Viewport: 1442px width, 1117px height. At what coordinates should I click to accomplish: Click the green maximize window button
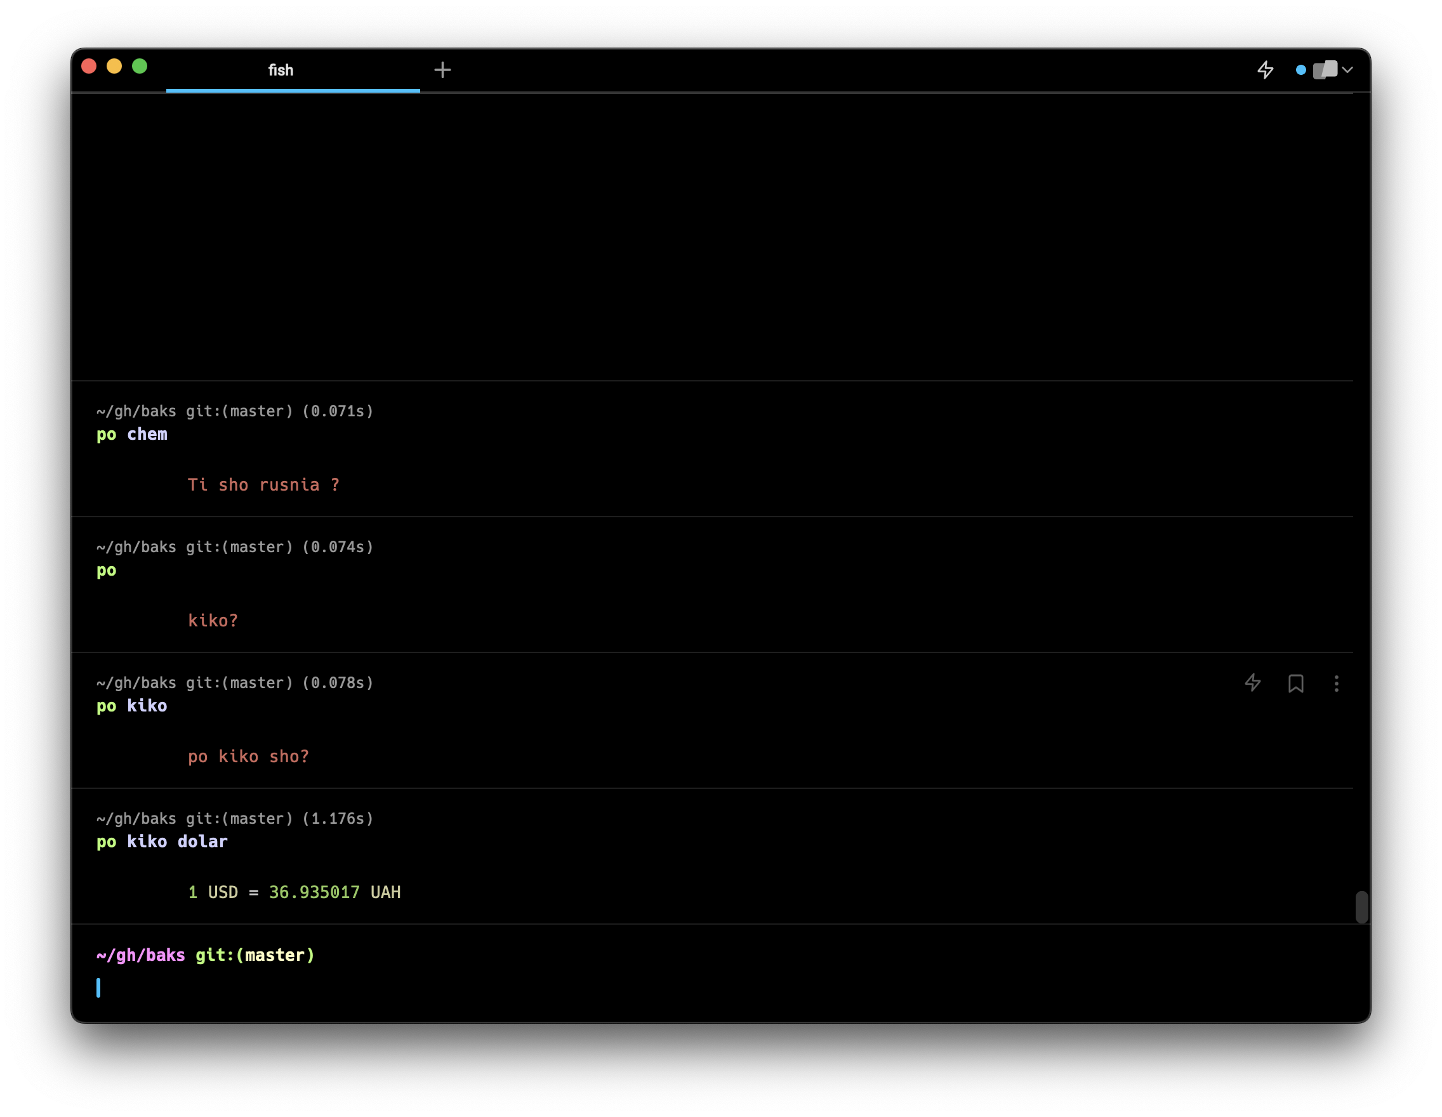click(140, 66)
